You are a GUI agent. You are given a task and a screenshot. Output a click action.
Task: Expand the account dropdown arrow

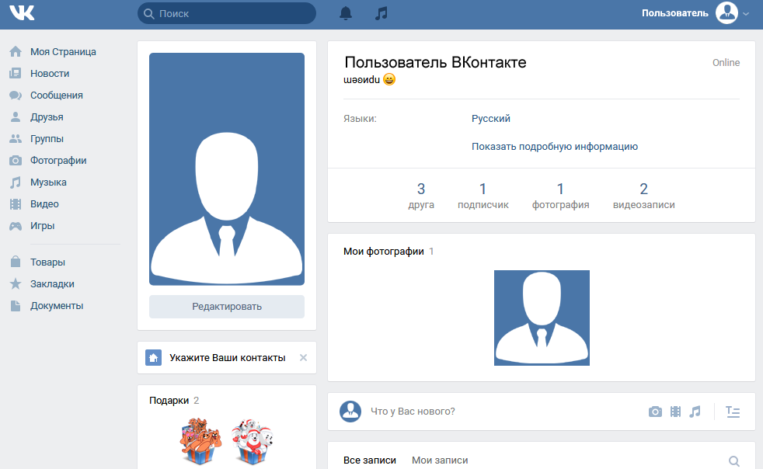coord(746,14)
